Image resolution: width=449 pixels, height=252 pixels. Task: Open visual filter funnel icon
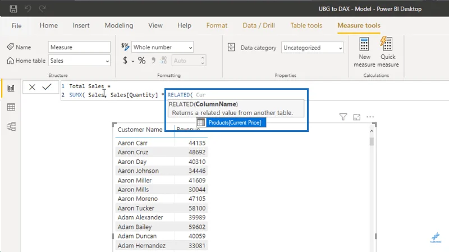[343, 117]
